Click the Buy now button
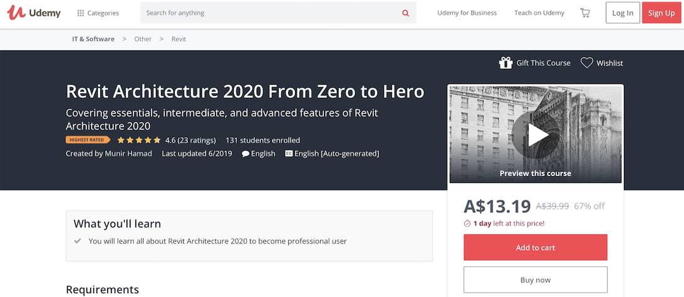Viewport: 684px width, 297px height. [x=536, y=279]
